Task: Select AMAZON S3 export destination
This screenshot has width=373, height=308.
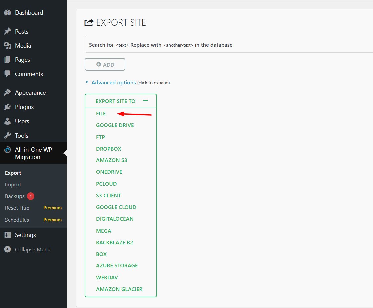Action: click(112, 160)
